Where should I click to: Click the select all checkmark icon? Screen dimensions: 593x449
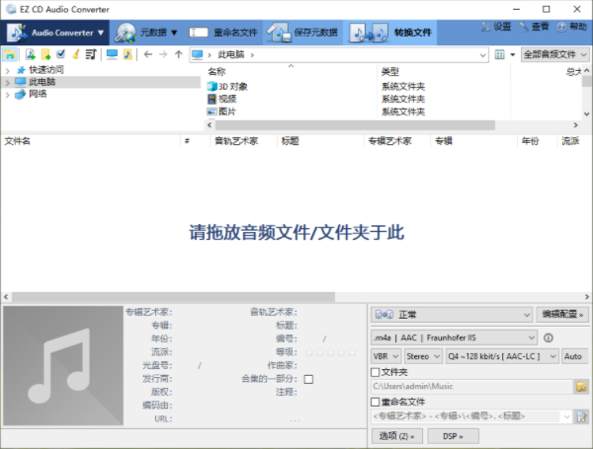click(x=60, y=54)
